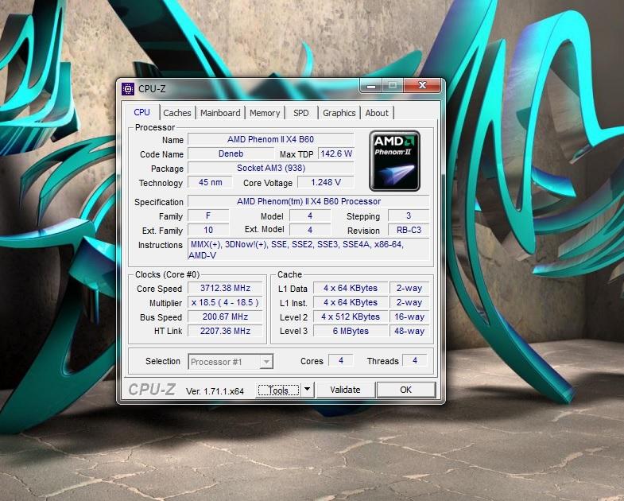
Task: Click the Stepping value '3'
Action: 409,216
